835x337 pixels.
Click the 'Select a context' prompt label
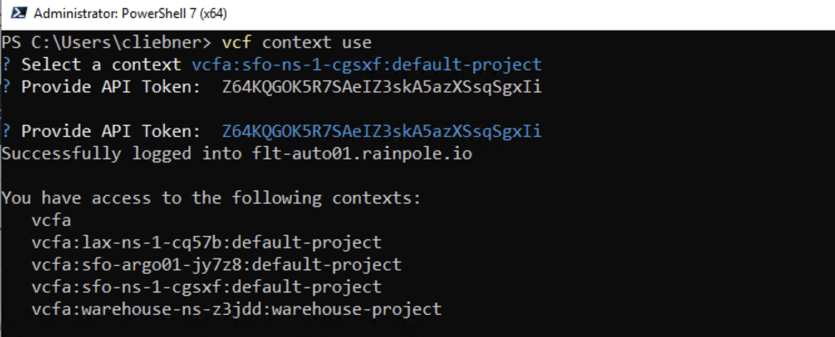tap(101, 65)
